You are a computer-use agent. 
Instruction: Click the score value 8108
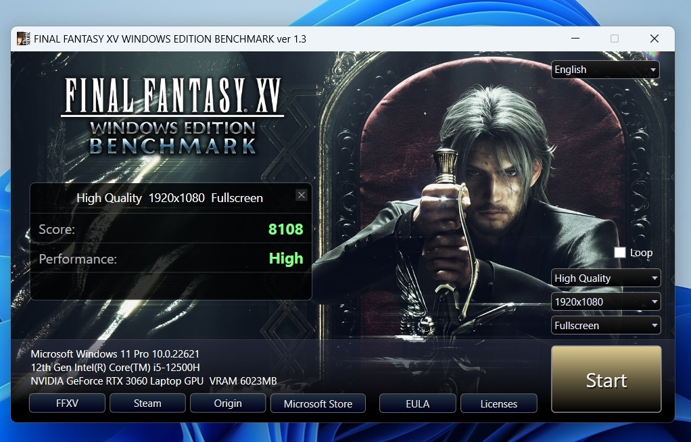click(285, 229)
